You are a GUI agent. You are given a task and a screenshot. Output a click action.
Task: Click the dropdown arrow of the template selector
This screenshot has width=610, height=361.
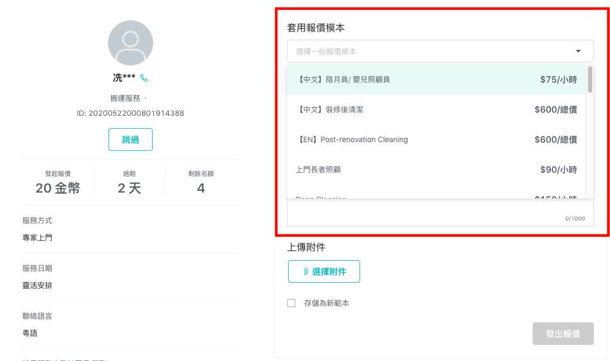[x=578, y=51]
